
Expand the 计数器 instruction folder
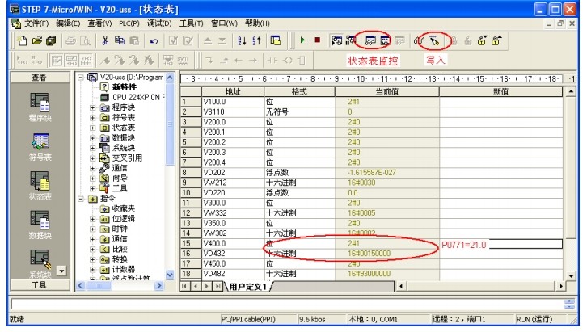[92, 269]
